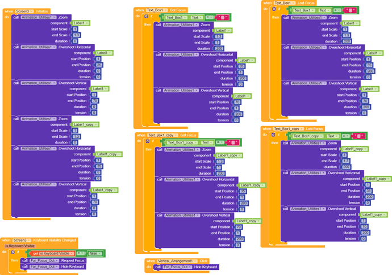Viewport: 392px width, 275px height.
Task: Select end Position 70 in Text_Box1 Lost Focus Overshoot Vertical
Action: (365, 101)
